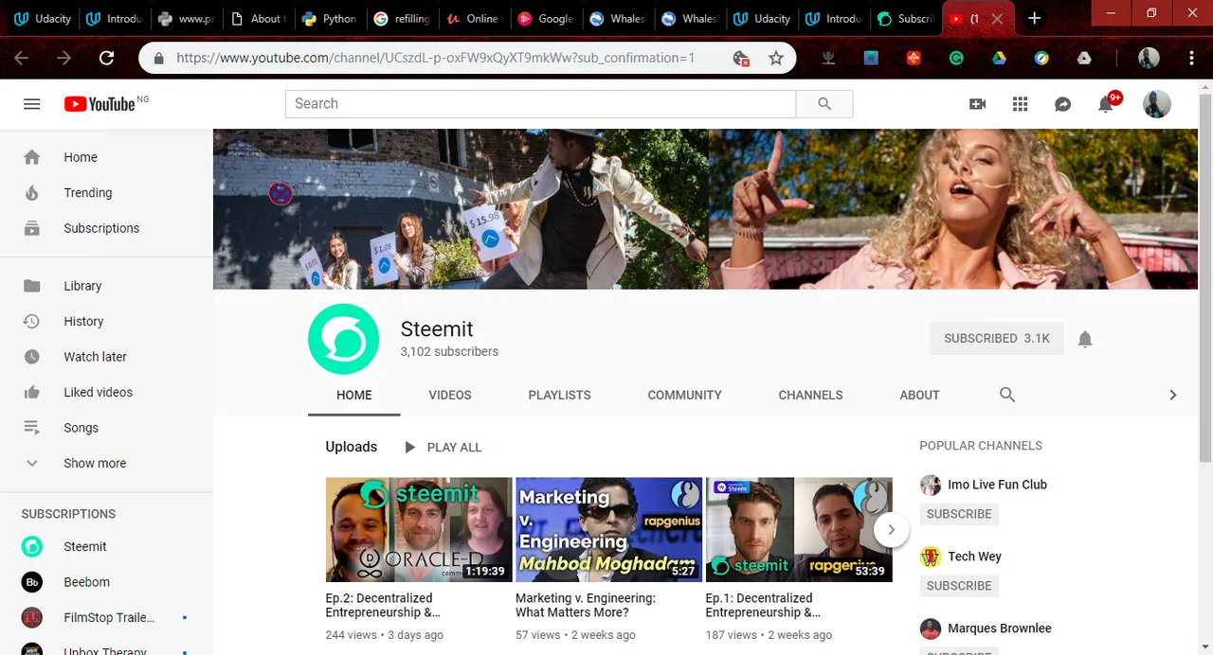Subscribe to Tech Wey channel

coord(959,586)
